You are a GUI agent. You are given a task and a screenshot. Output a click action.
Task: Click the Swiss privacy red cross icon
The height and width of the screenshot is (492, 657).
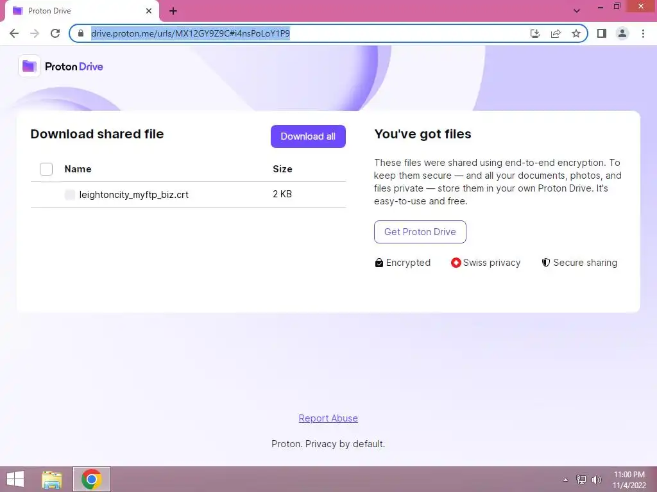click(x=456, y=263)
